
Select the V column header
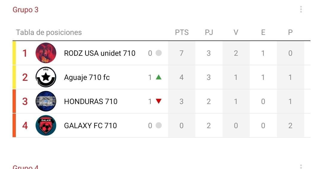(236, 32)
